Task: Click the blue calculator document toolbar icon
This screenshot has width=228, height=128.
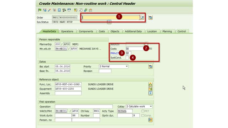Action: point(59,10)
